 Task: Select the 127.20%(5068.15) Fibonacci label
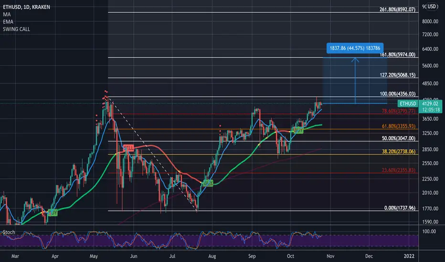tap(398, 75)
